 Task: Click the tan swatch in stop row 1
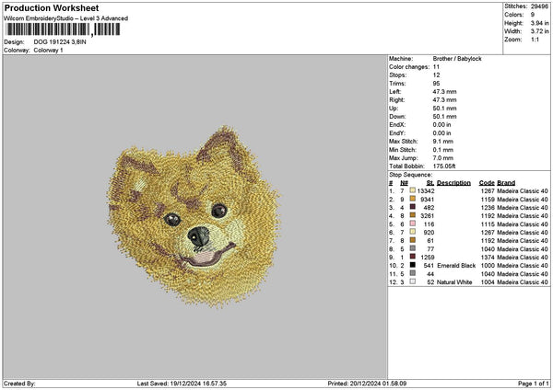click(413, 190)
